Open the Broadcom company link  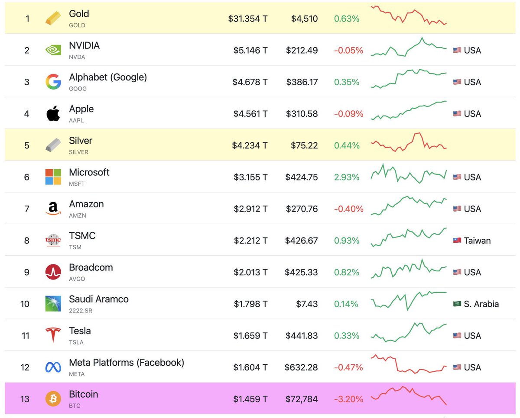coord(91,267)
